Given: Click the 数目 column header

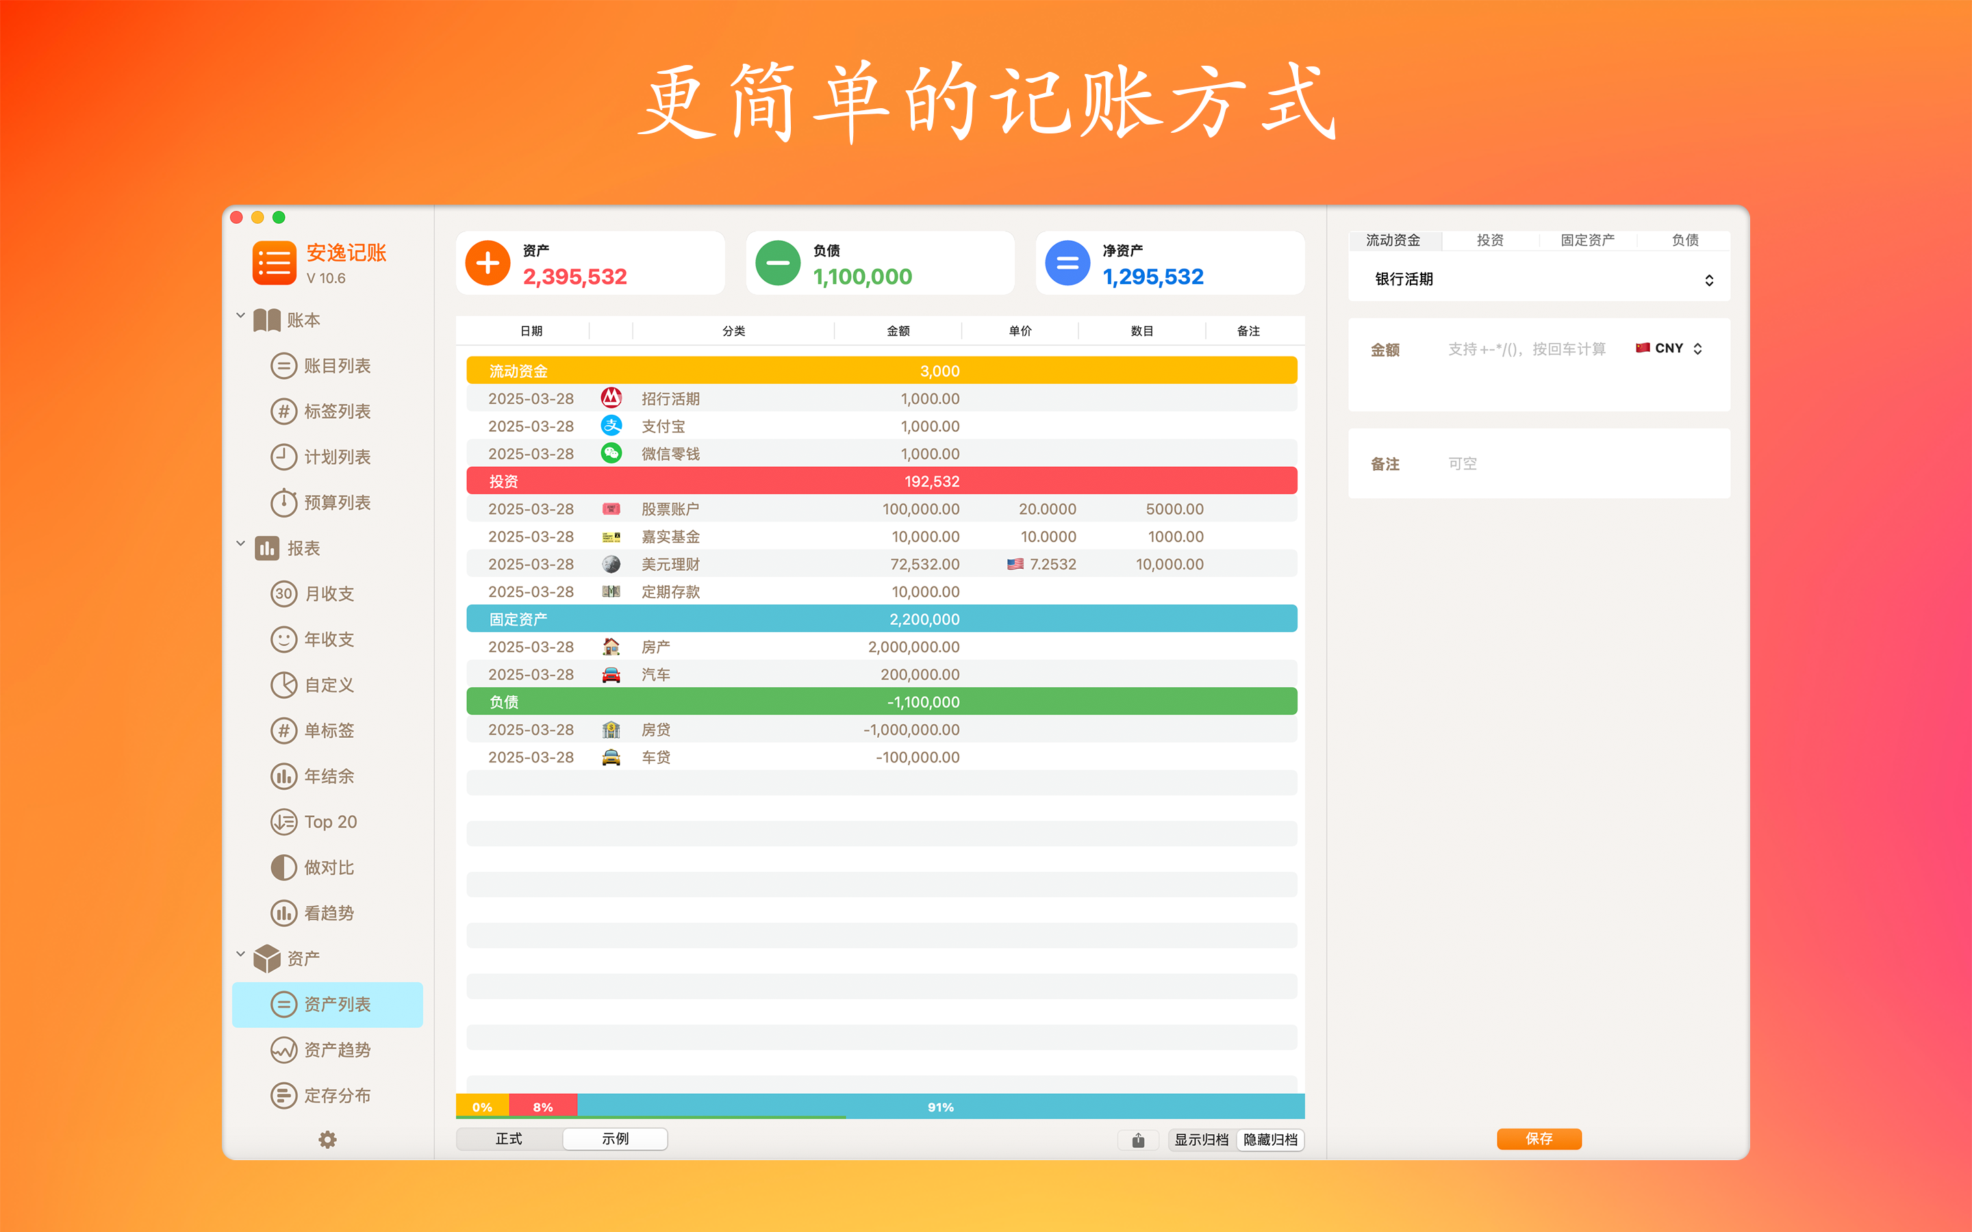Looking at the screenshot, I should pos(1141,331).
